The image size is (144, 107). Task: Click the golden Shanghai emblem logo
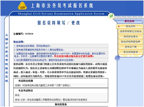[x=22, y=6]
